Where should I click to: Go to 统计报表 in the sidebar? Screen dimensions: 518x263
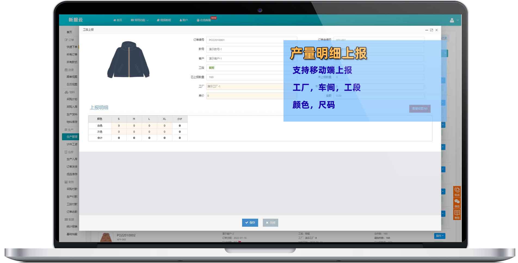coord(72,226)
